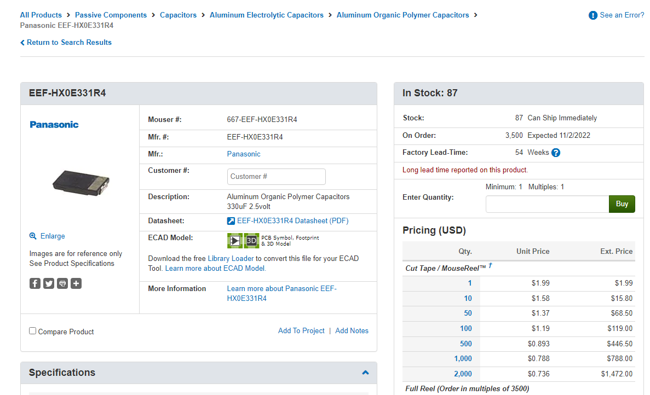Click Learn more about Panasonic EEF-HX0E331R4
The height and width of the screenshot is (395, 650).
[x=282, y=294]
